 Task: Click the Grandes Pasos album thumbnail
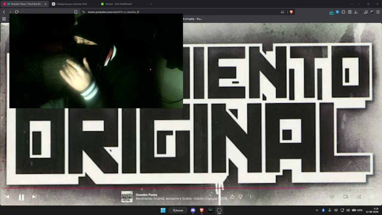(x=127, y=197)
